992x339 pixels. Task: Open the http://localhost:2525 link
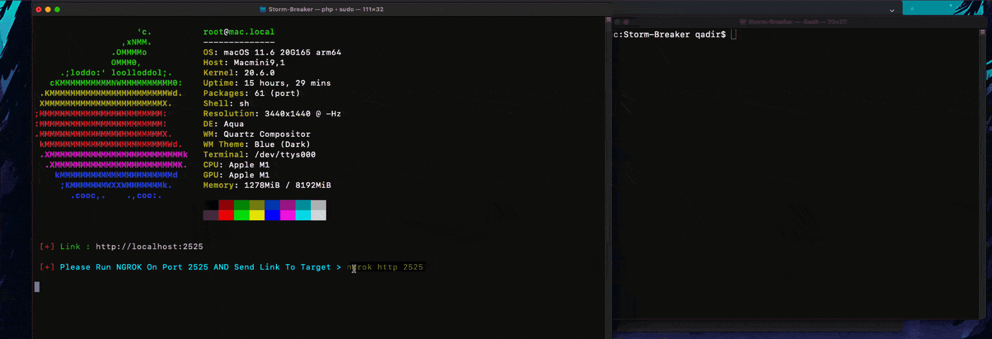(x=149, y=247)
